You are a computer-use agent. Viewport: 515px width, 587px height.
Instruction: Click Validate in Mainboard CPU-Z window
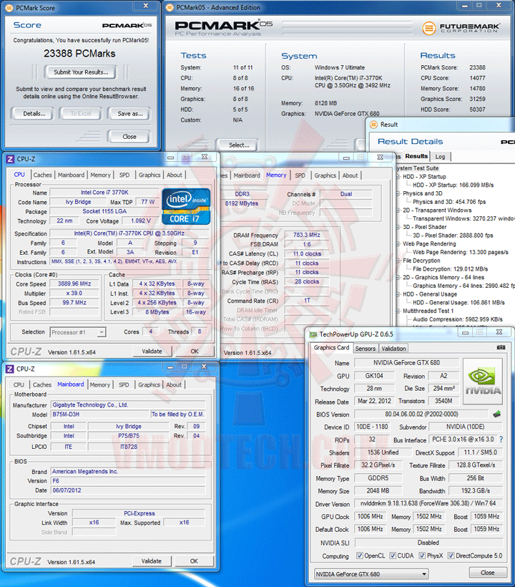(x=152, y=561)
